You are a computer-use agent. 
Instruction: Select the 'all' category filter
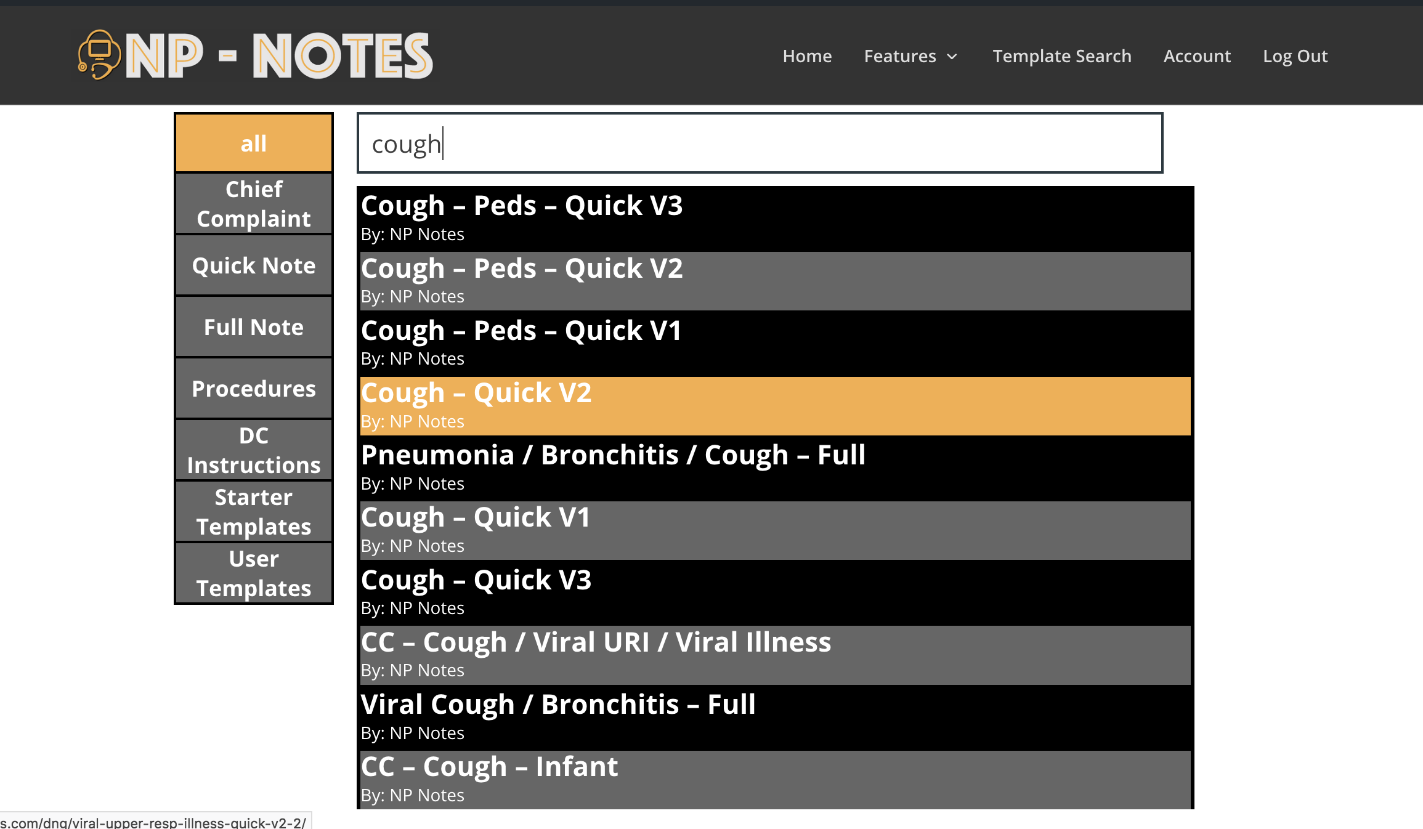[x=254, y=143]
